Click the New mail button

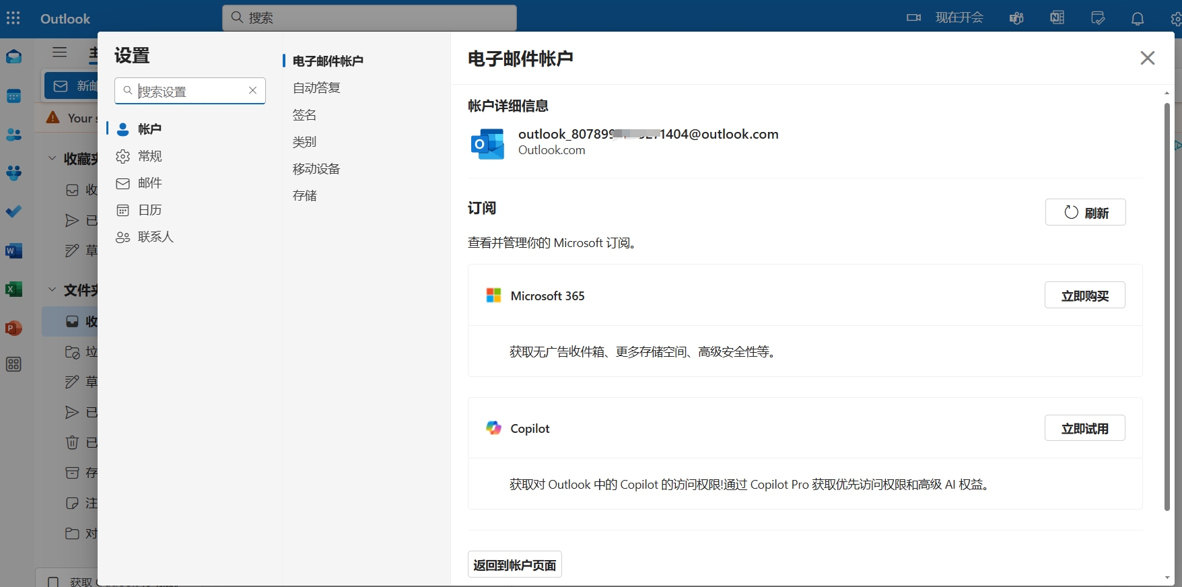71,85
